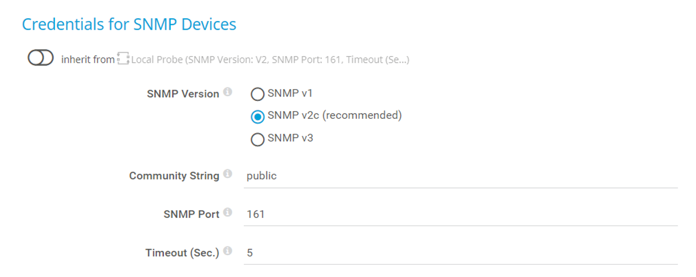Toggle the inherit from switch
Image resolution: width=696 pixels, height=277 pixels.
(41, 59)
